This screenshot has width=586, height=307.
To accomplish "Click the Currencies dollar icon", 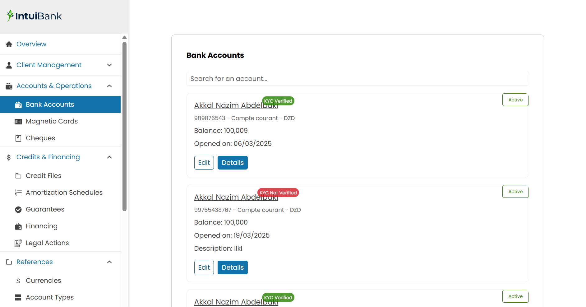I will pos(18,281).
